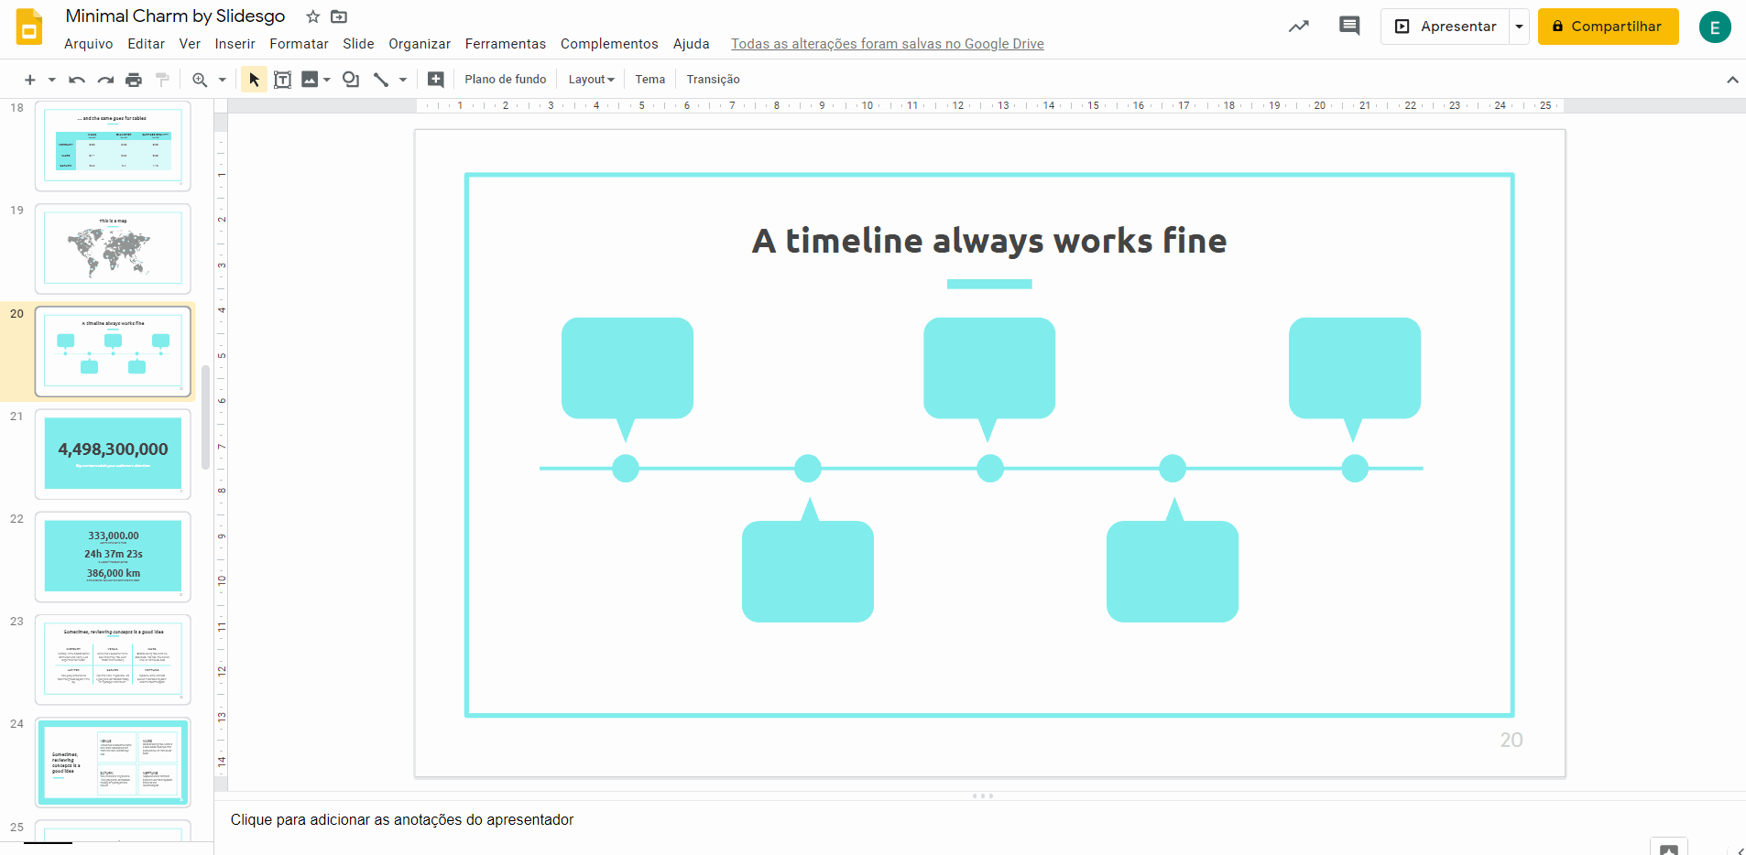Select the top-right speech bubble shape

pyautogui.click(x=1355, y=379)
